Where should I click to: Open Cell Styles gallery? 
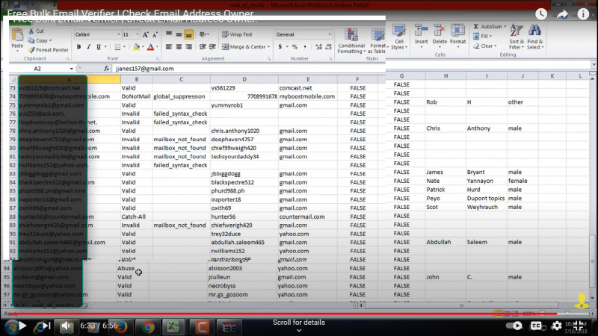(399, 37)
